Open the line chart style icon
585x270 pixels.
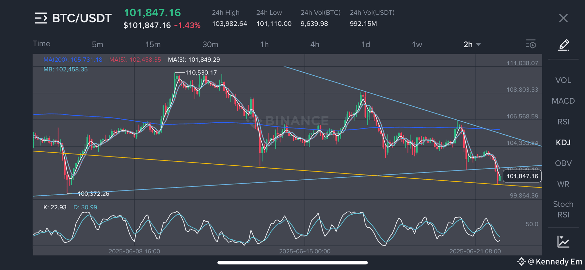[563, 242]
